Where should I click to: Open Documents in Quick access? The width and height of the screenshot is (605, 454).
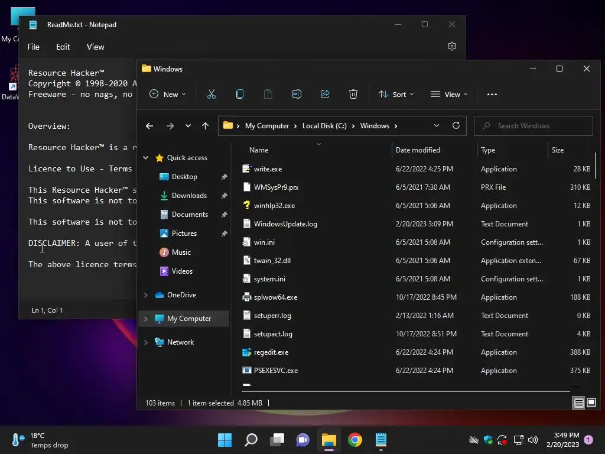[190, 214]
